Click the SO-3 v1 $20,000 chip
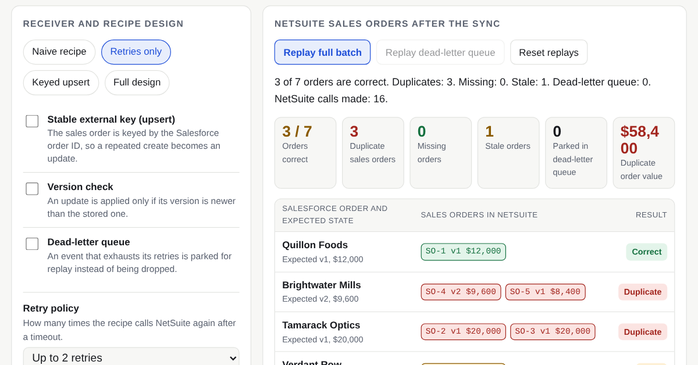Image resolution: width=698 pixels, height=365 pixels. [x=553, y=332]
